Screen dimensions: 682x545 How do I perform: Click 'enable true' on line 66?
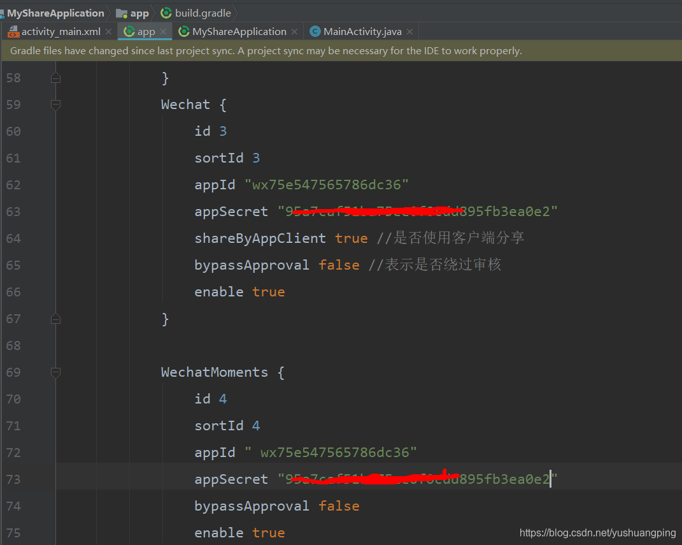coord(239,292)
